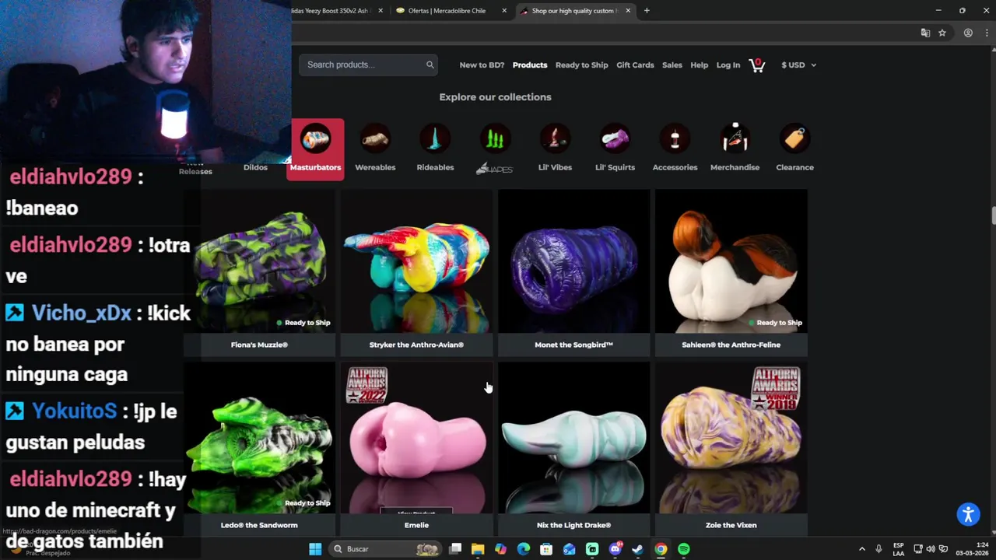Open the Gift Cards menu item
This screenshot has height=560, width=996.
coord(635,65)
